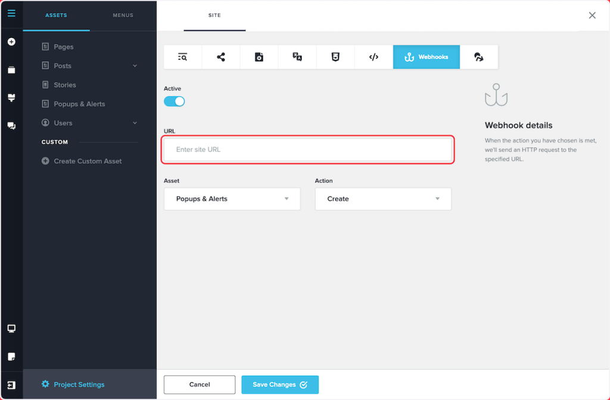Select the Webhooks tab
Screen dimensions: 610x400
click(x=426, y=57)
